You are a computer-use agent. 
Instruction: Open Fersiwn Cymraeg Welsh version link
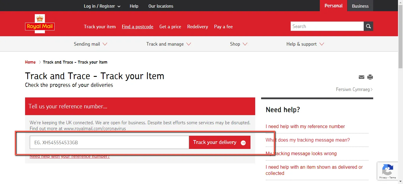tap(354, 89)
